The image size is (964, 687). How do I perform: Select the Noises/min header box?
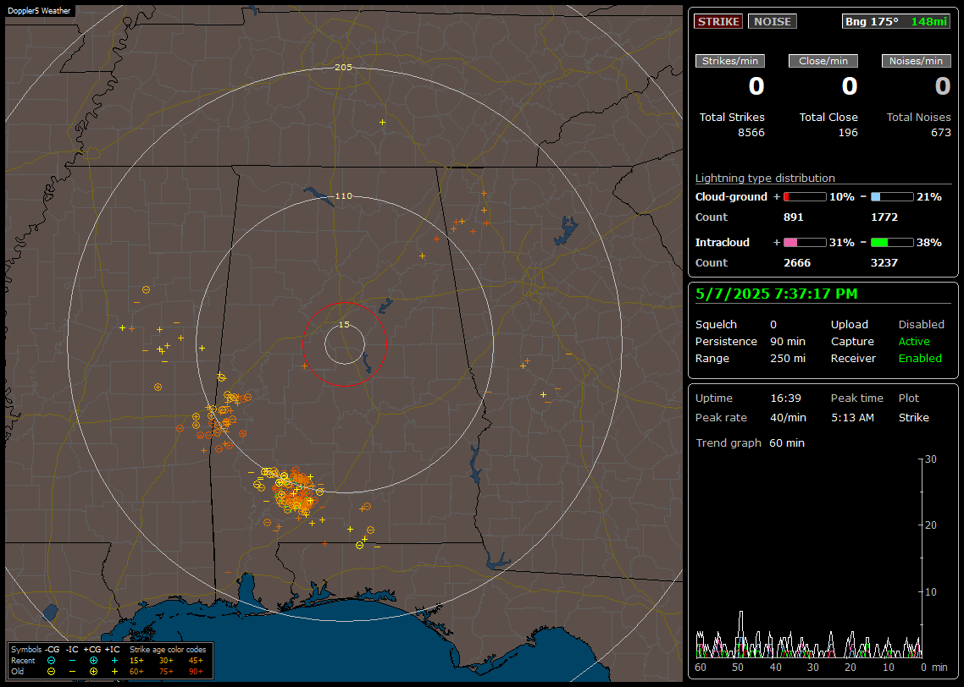(x=916, y=61)
